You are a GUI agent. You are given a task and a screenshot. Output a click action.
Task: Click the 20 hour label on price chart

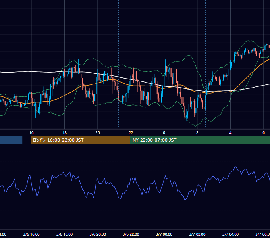tap(98, 133)
